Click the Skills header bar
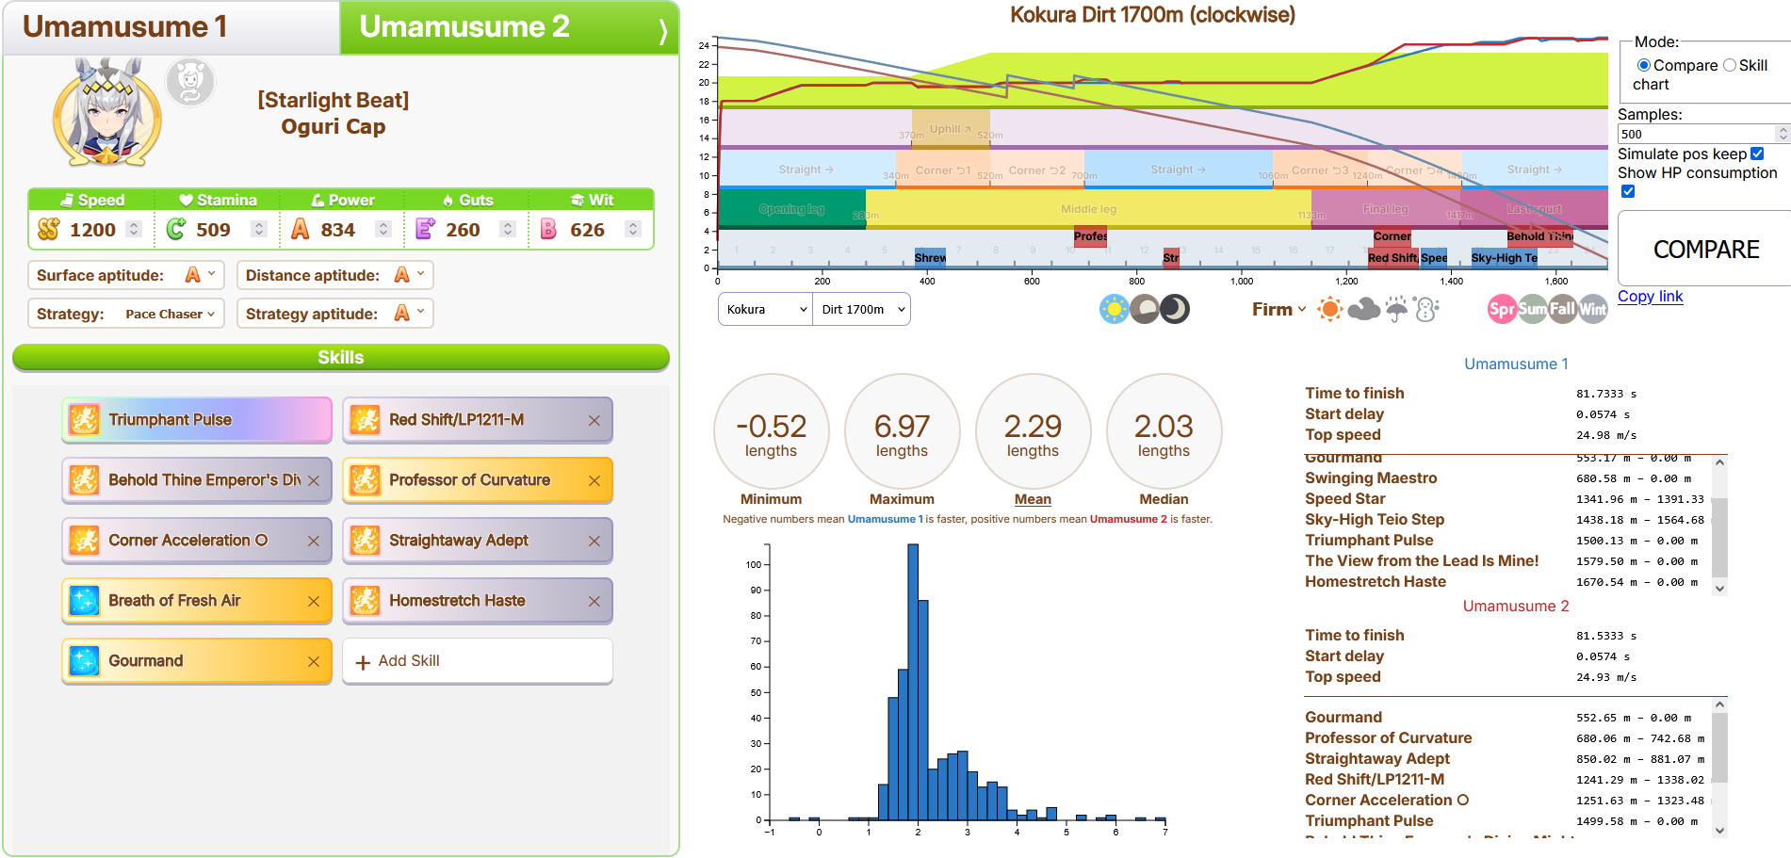Screen dimensions: 1791x858 click(340, 357)
